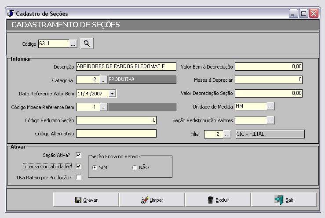The image size is (325, 218).
Task: Open Seção Redistribuição Valores lookup button
Action: coord(271,120)
